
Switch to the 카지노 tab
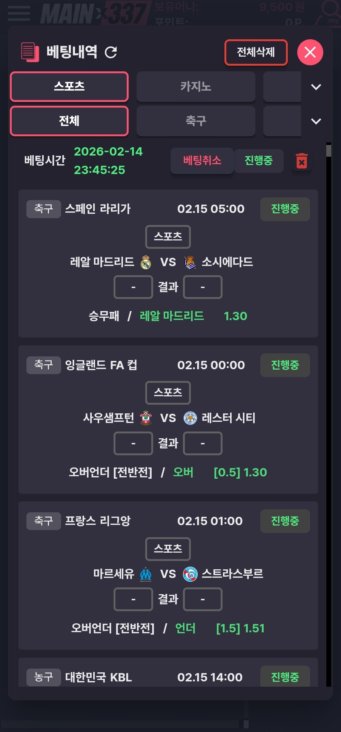click(196, 86)
